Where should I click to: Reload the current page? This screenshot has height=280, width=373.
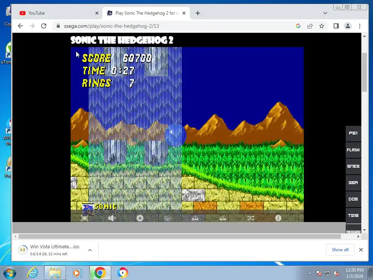coord(44,26)
